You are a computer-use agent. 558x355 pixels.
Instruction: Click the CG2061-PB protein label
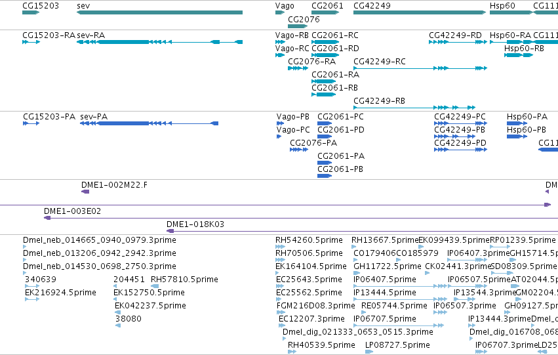340,169
